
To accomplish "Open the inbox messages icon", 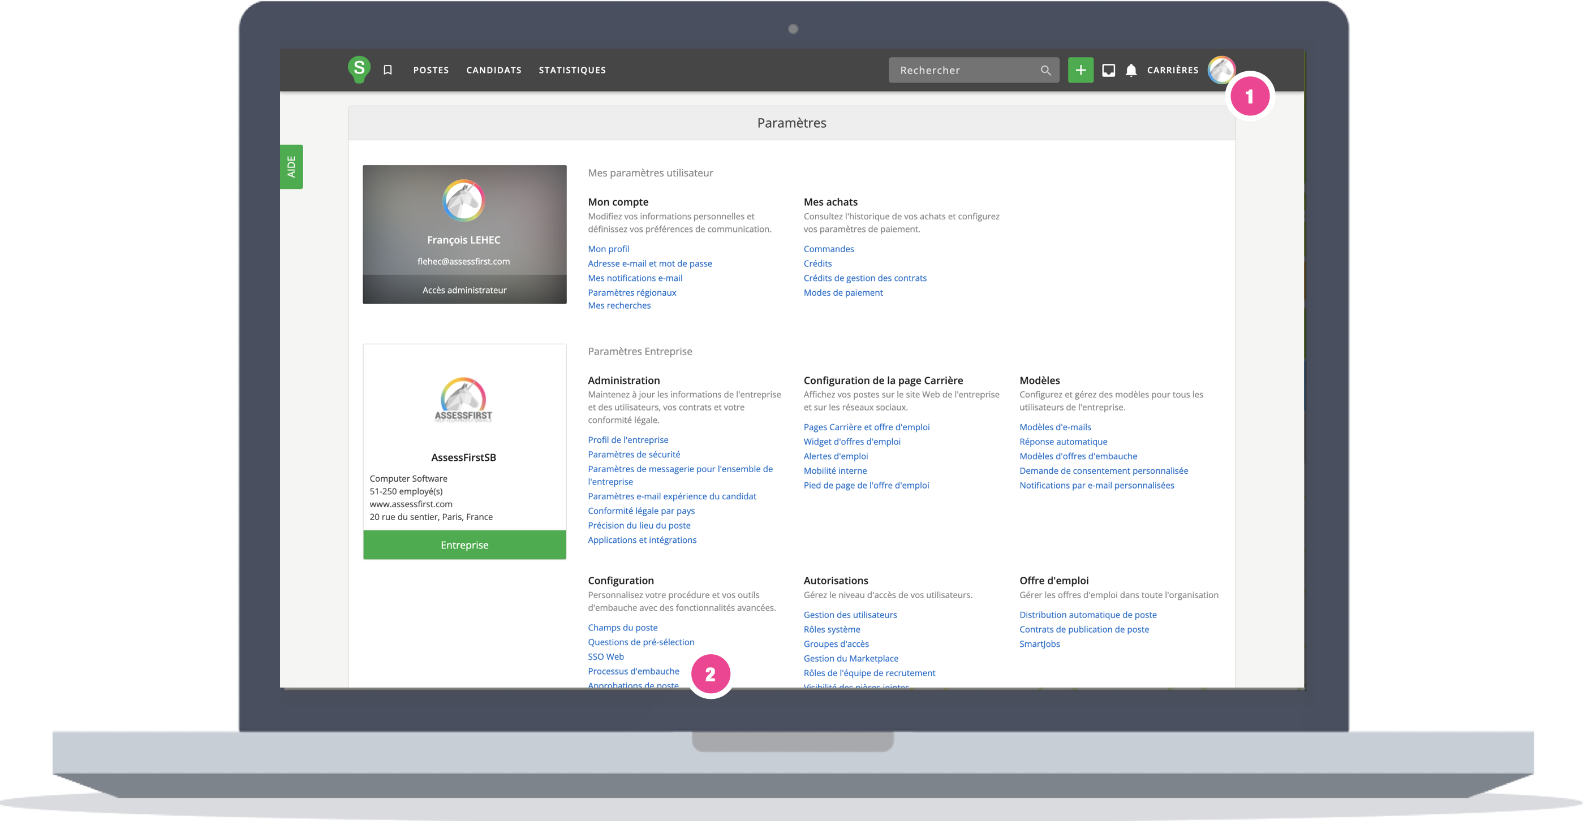I will [1108, 70].
